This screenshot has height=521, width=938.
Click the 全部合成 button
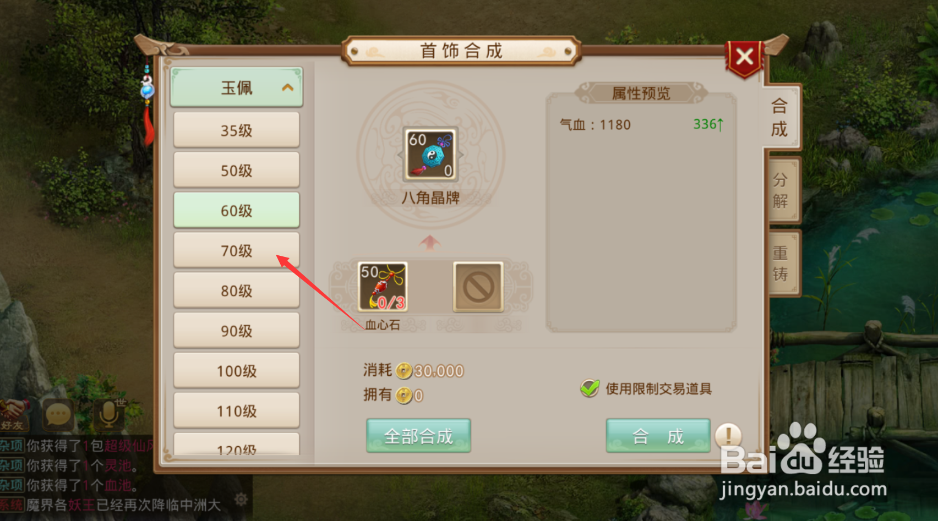418,436
